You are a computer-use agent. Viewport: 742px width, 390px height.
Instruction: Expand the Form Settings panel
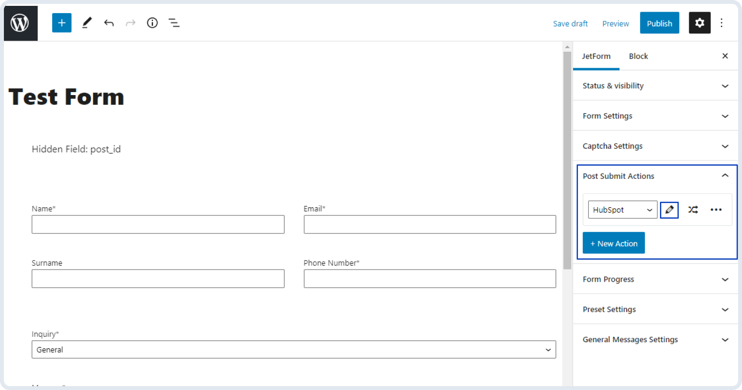coord(655,116)
